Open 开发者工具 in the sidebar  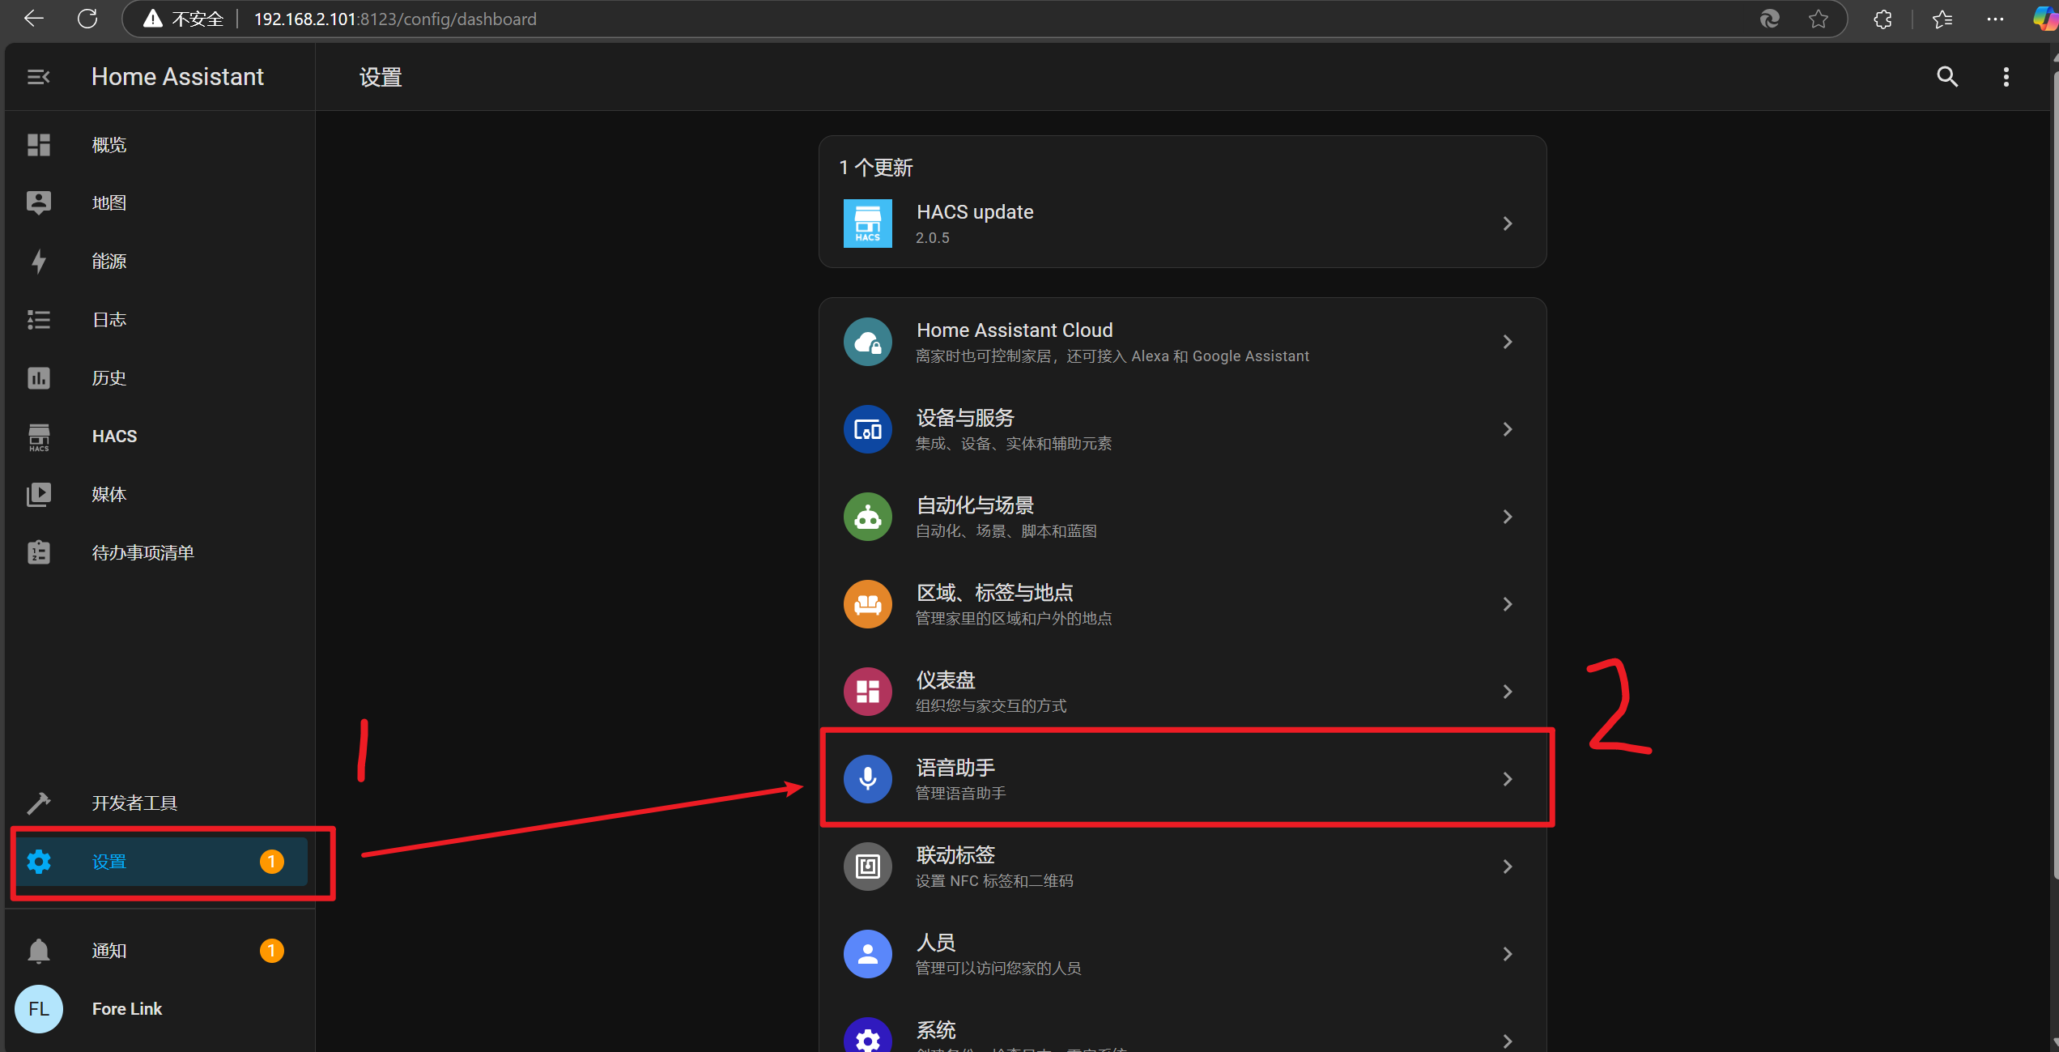[x=134, y=803]
